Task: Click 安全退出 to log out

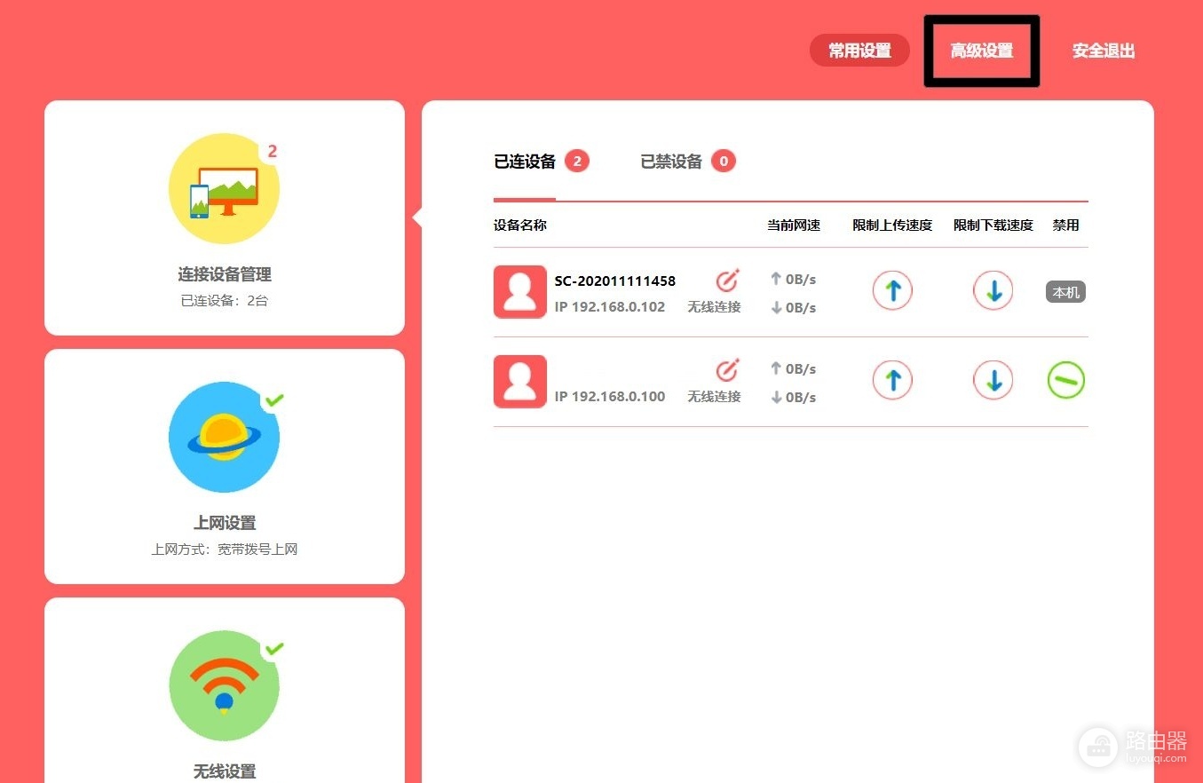Action: (1104, 51)
